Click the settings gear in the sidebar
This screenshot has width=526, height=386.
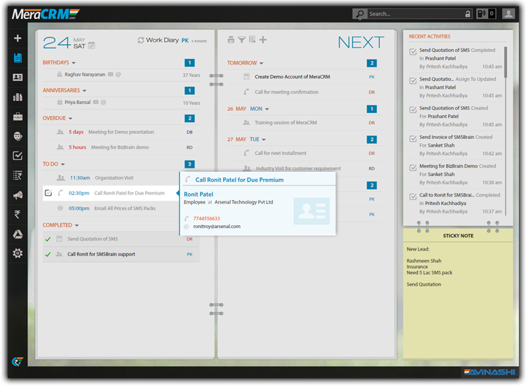pos(18,253)
